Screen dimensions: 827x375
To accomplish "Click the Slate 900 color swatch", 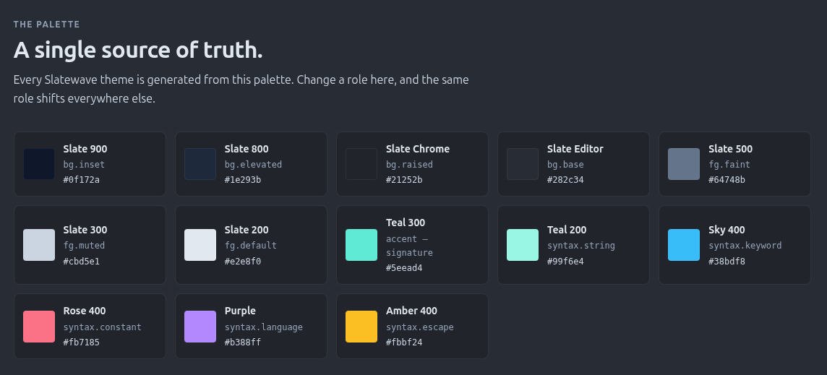I will 39,164.
